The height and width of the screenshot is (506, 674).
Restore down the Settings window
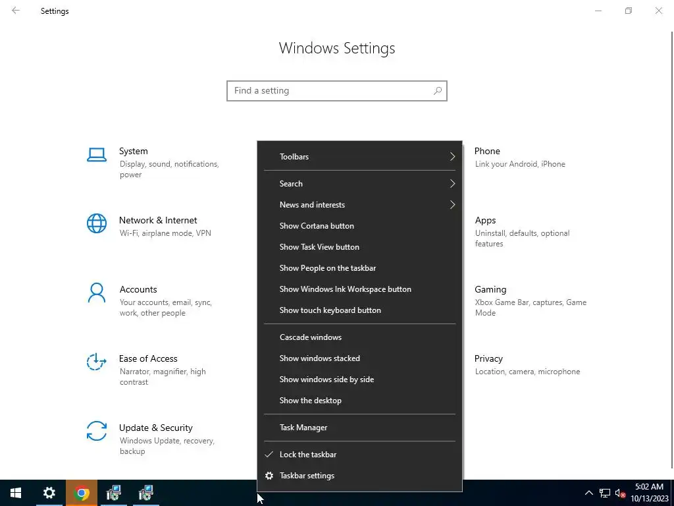629,11
